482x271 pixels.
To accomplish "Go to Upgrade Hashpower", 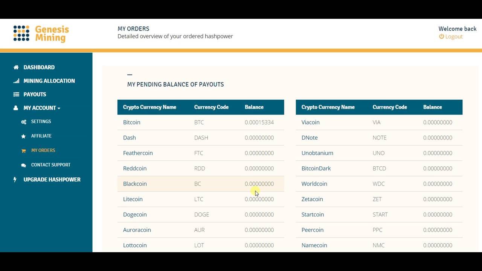I will tap(52, 180).
